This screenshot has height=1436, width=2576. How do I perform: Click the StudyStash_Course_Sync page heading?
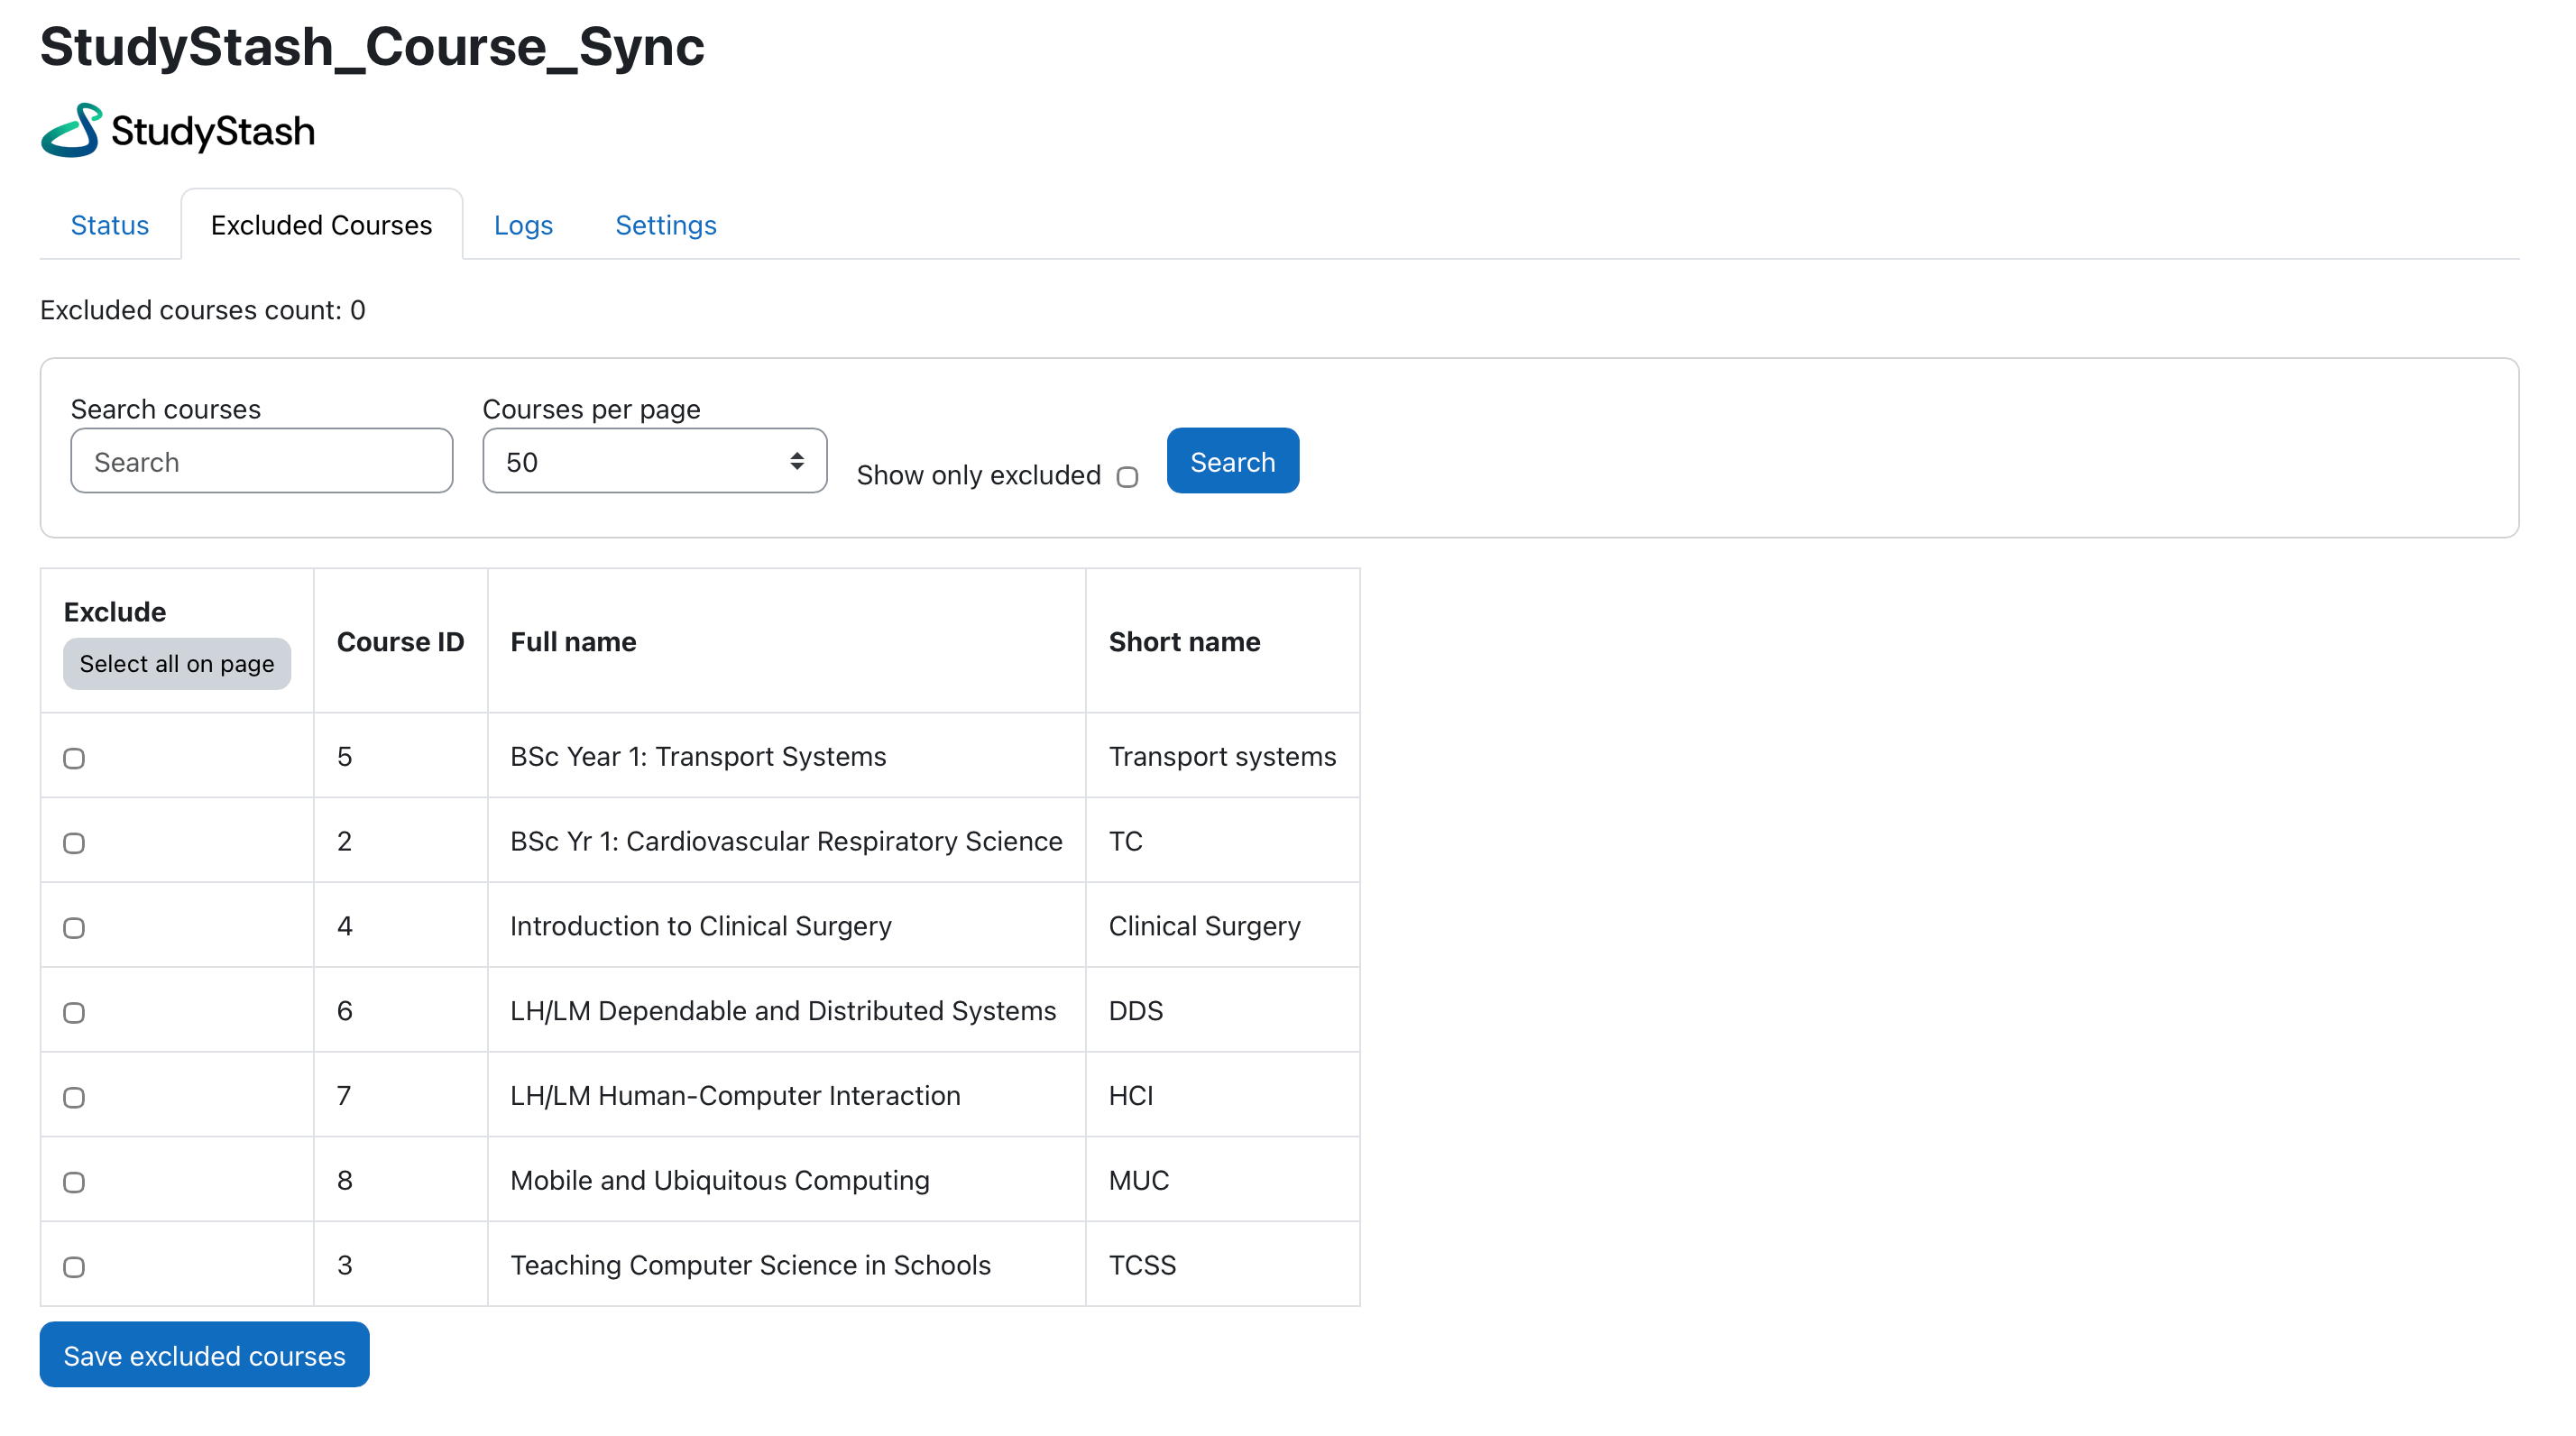click(372, 47)
